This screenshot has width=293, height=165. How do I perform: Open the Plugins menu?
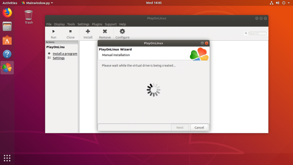tap(97, 24)
